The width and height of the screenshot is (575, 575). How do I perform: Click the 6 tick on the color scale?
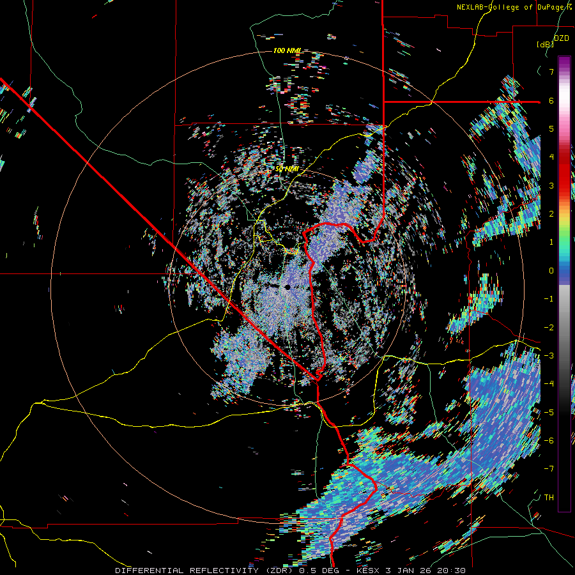551,100
